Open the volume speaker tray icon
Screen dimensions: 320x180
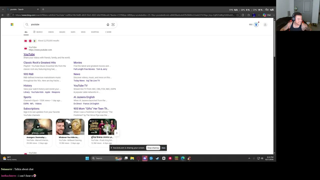point(262,158)
